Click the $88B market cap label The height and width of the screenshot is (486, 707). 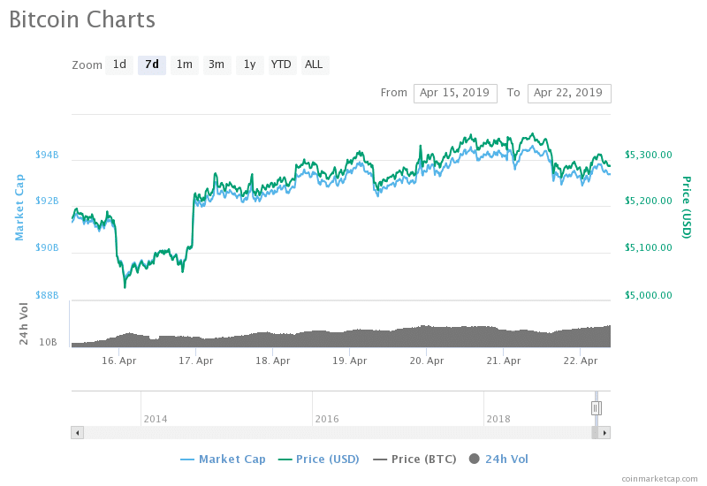(47, 295)
